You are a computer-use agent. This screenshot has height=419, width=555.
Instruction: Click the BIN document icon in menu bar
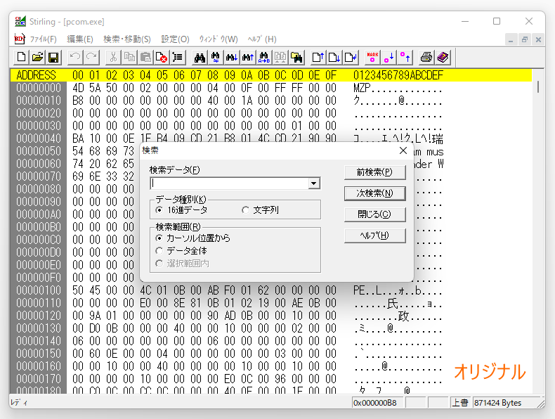(19, 39)
